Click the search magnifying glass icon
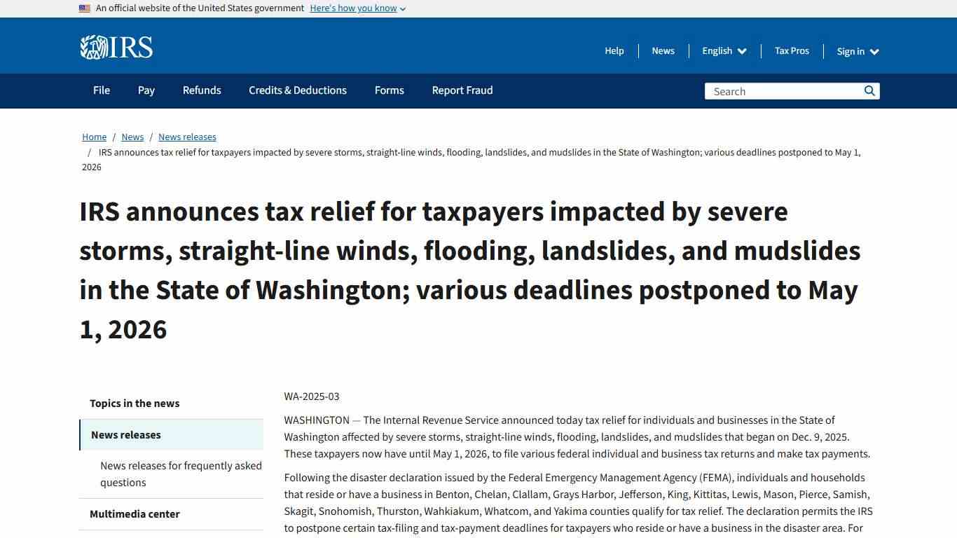The width and height of the screenshot is (957, 538). [869, 90]
